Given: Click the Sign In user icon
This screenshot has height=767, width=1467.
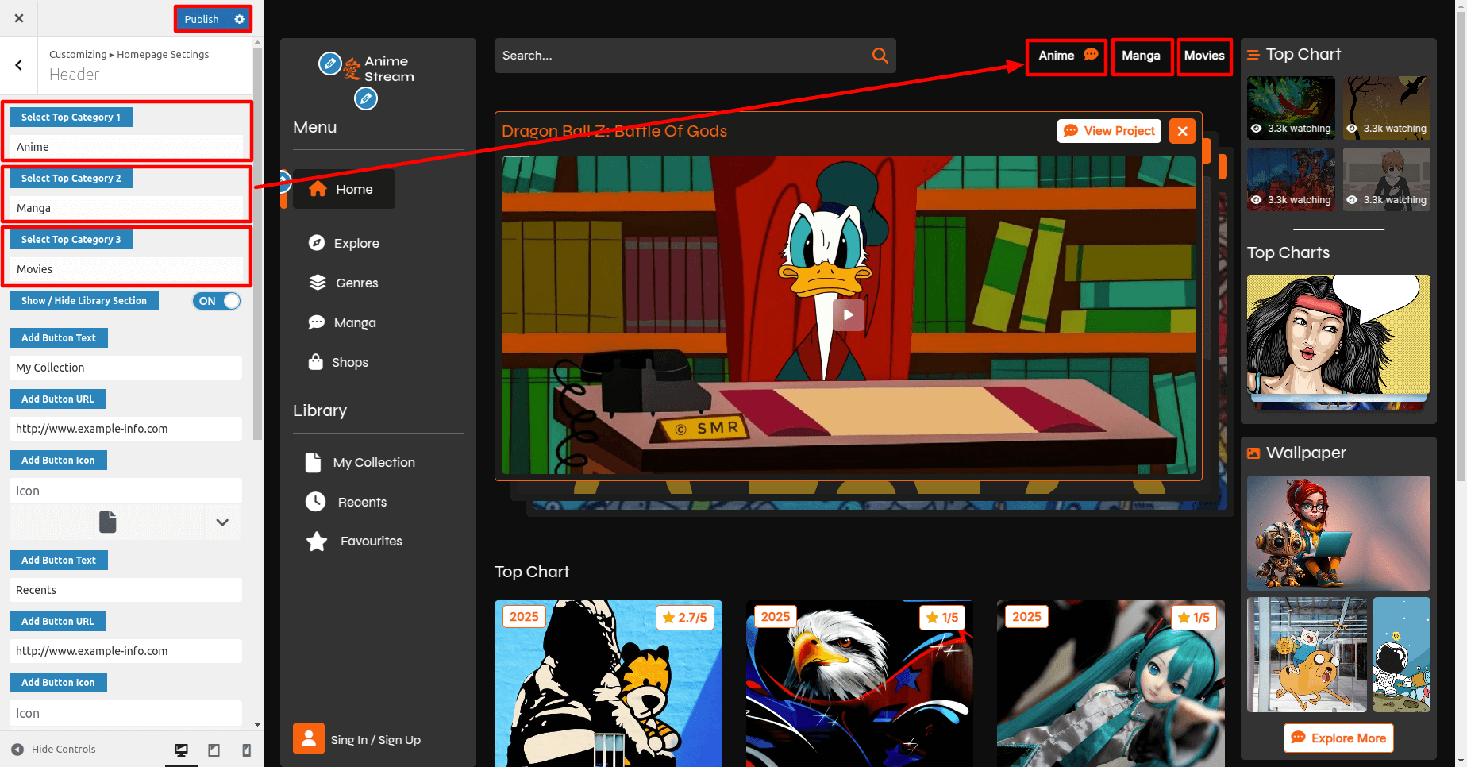Looking at the screenshot, I should (x=309, y=738).
